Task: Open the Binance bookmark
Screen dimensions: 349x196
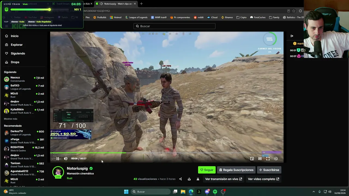Action: click(227, 17)
